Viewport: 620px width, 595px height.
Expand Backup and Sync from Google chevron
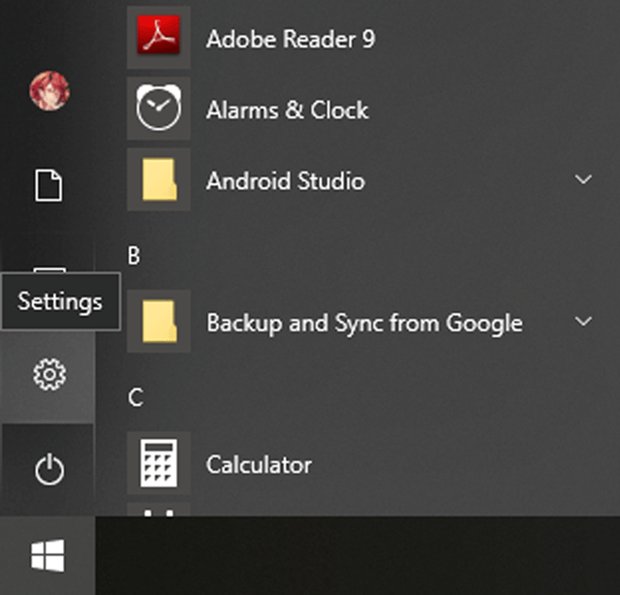coord(583,321)
